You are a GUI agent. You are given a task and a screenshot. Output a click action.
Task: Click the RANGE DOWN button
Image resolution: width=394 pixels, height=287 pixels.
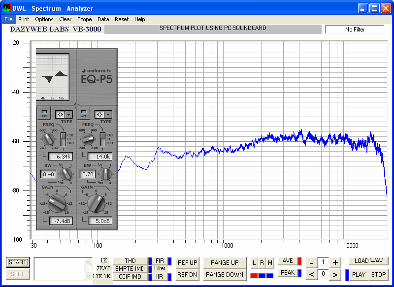coord(225,275)
